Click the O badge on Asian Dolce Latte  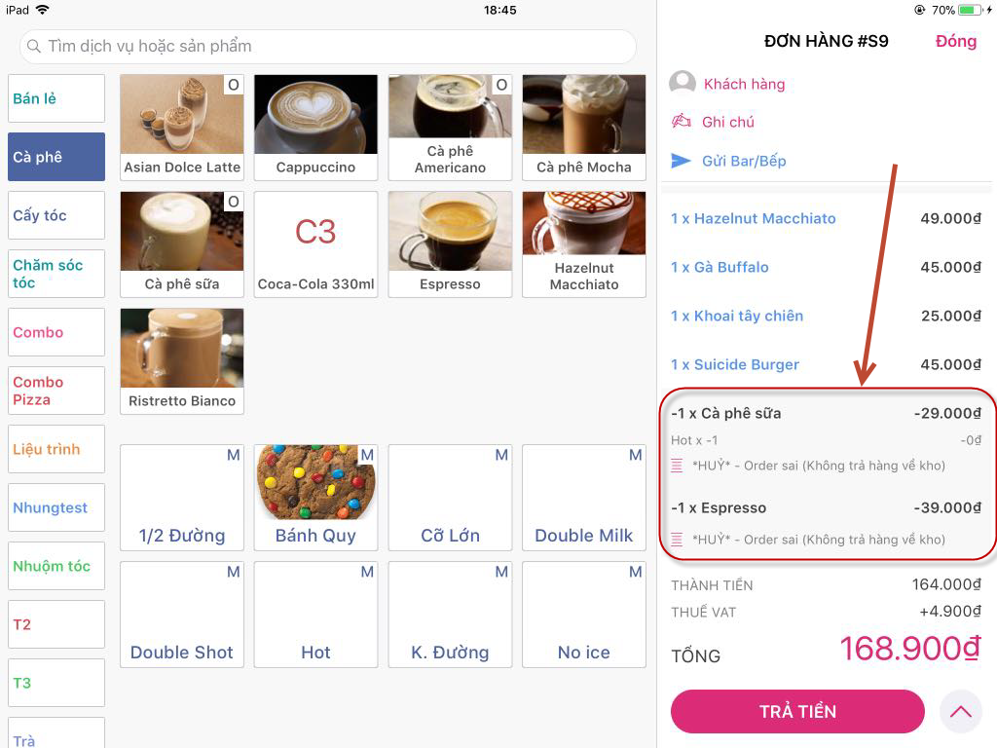point(234,85)
